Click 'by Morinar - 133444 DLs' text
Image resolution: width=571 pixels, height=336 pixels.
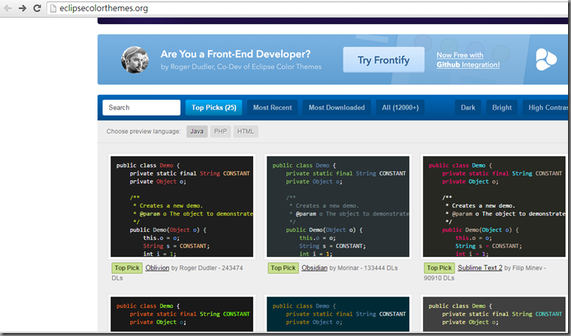(x=363, y=268)
